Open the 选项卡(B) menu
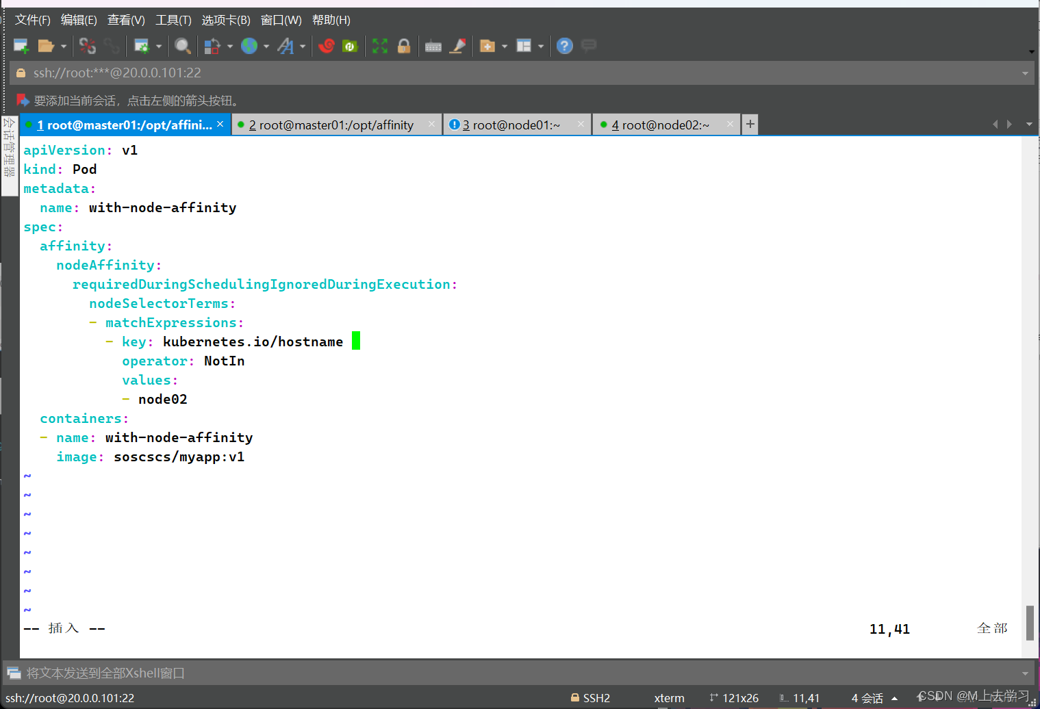This screenshot has height=709, width=1040. [x=226, y=20]
